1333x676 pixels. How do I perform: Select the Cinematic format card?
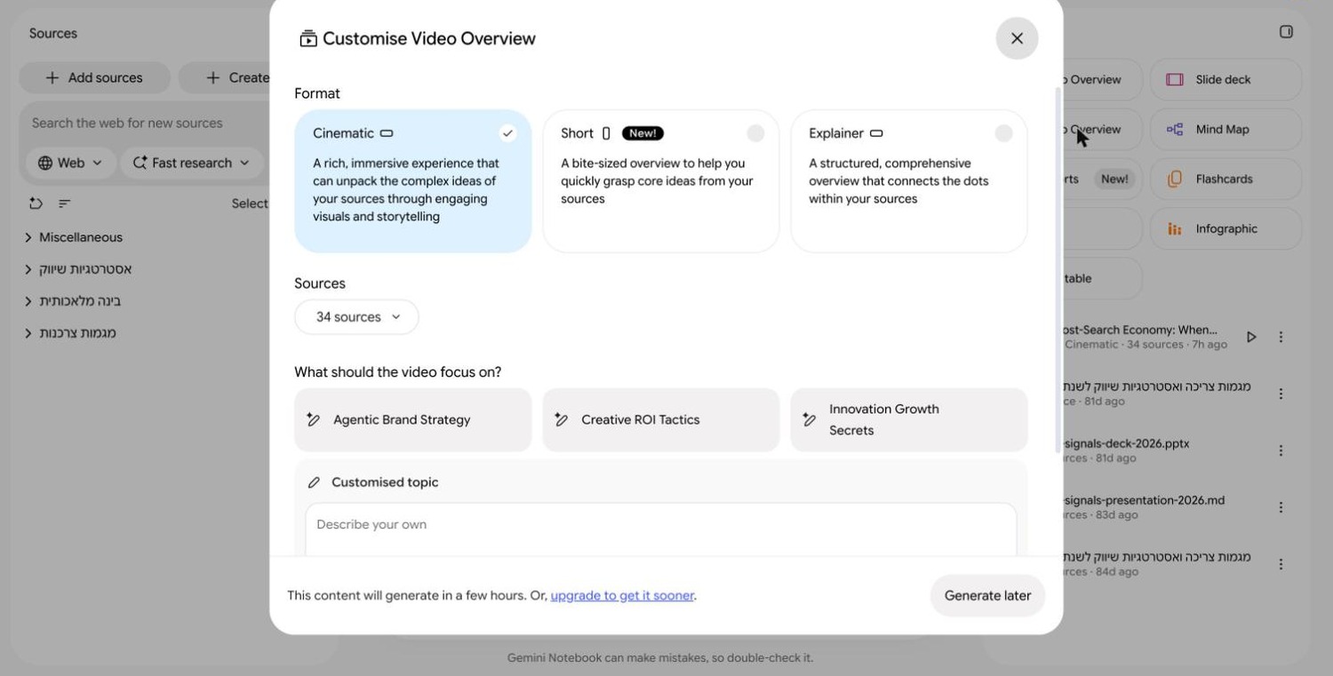[413, 181]
